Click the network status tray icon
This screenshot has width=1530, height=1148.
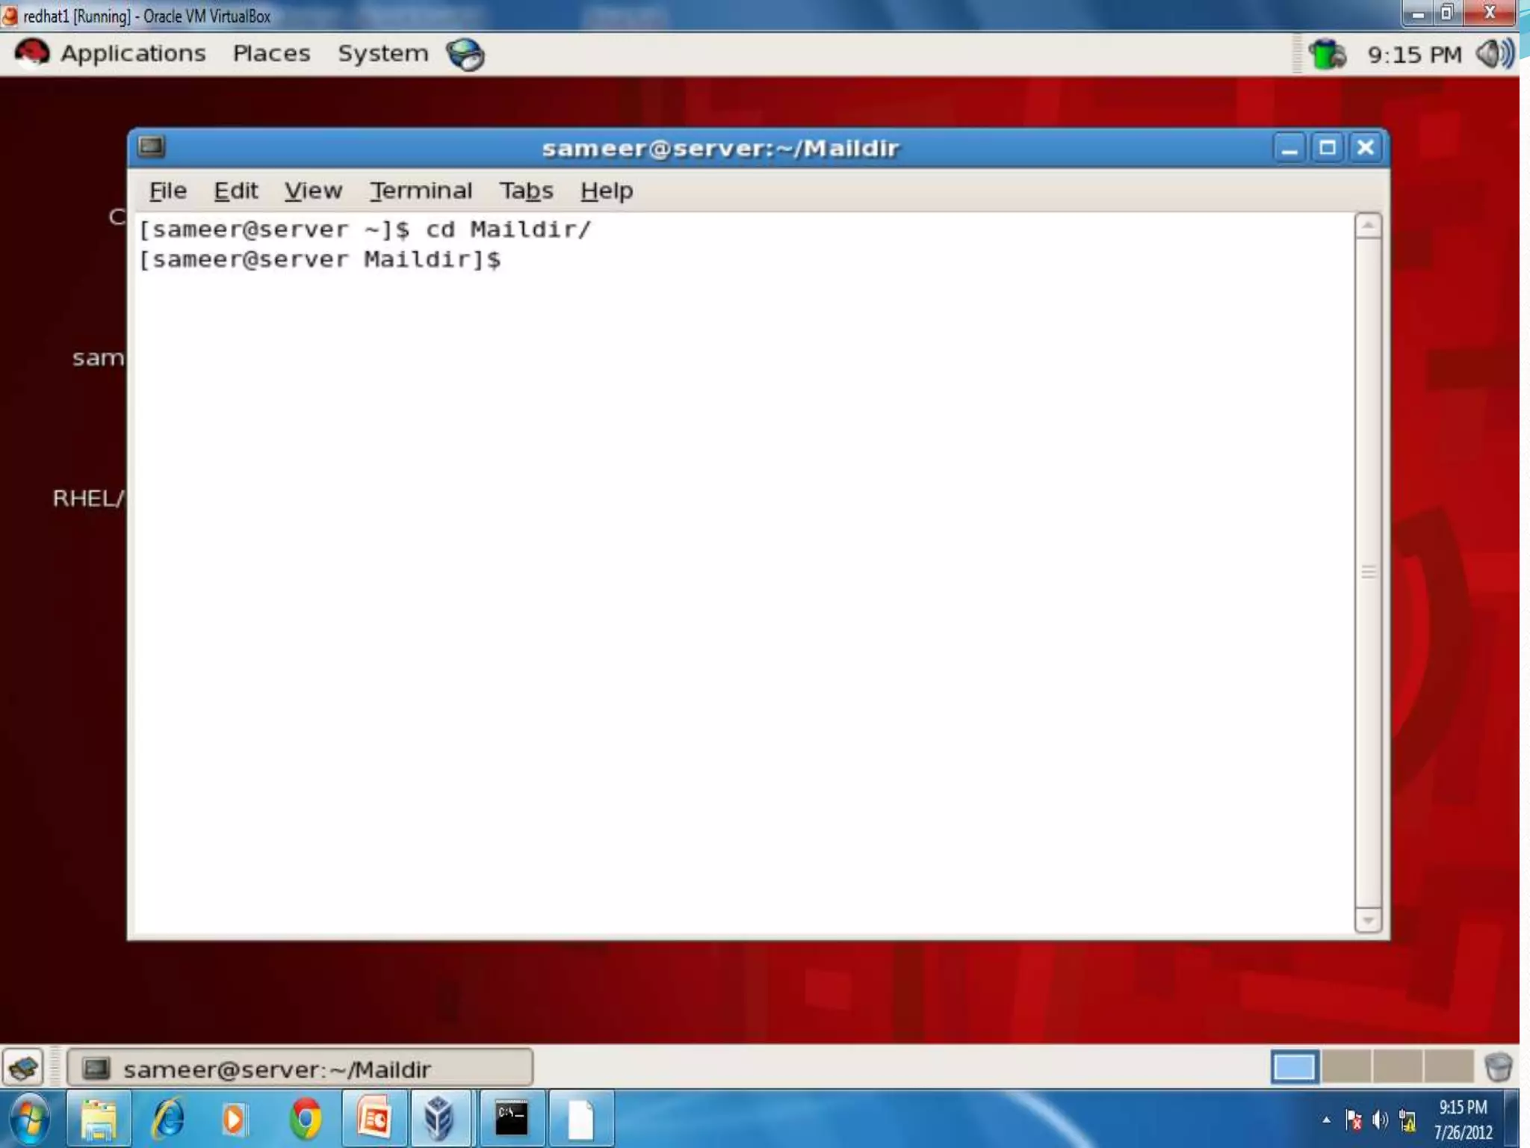[1327, 55]
